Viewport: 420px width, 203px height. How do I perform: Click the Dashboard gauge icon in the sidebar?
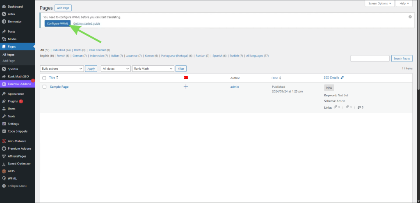(x=4, y=7)
